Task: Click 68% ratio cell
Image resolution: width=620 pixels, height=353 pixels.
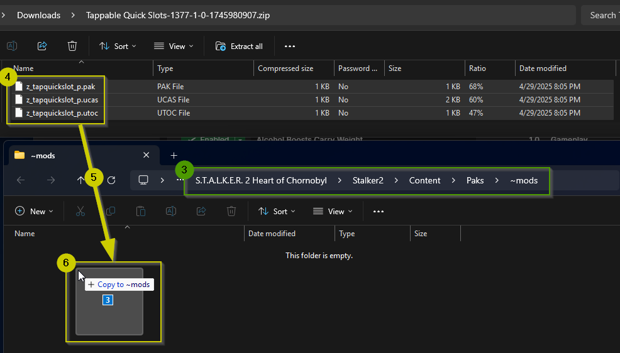Action: (x=476, y=87)
